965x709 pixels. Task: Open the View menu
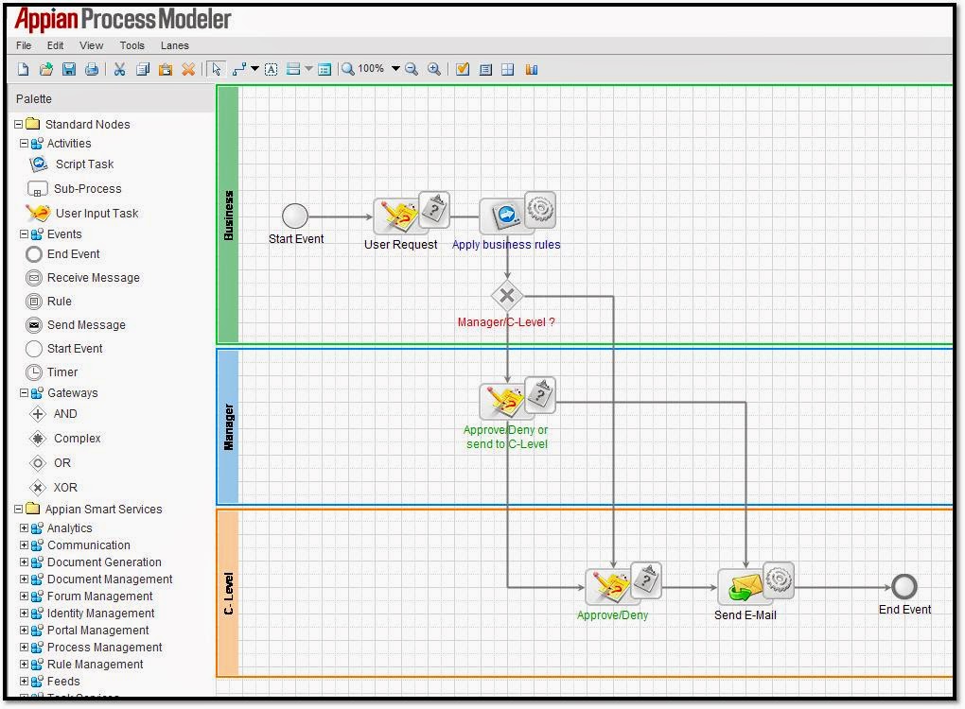click(91, 45)
